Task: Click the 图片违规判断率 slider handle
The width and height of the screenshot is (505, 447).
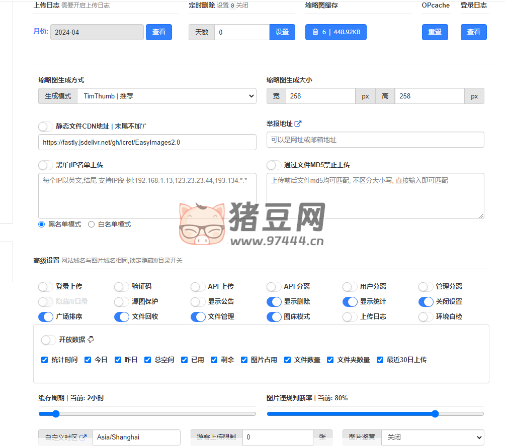Action: (435, 414)
